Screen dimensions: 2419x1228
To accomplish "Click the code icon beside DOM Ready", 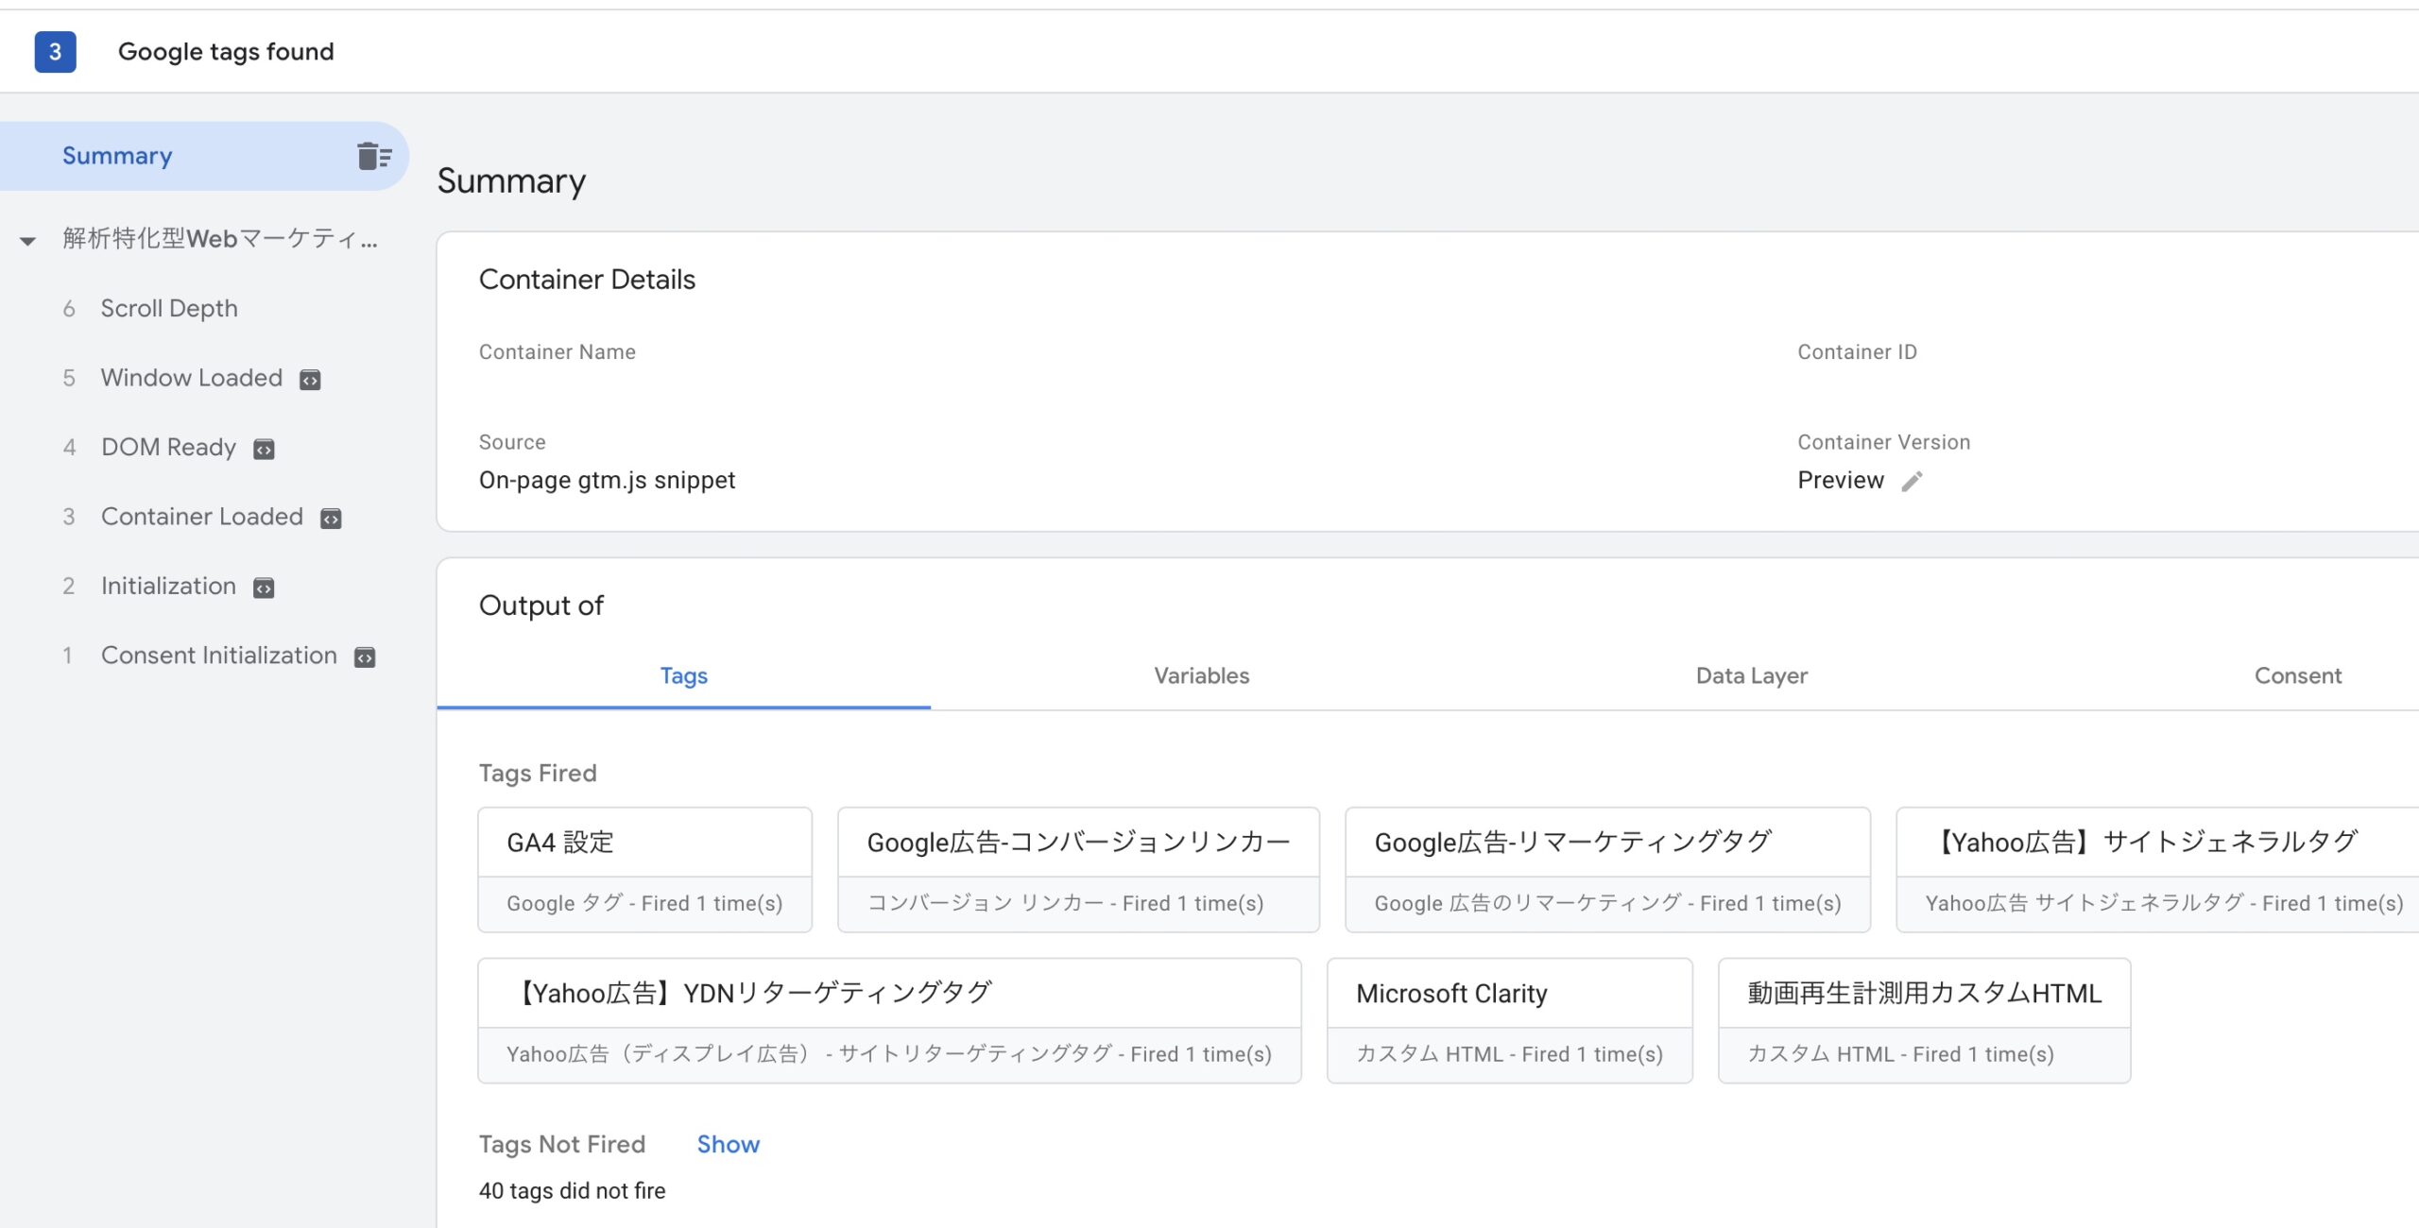I will (x=264, y=450).
